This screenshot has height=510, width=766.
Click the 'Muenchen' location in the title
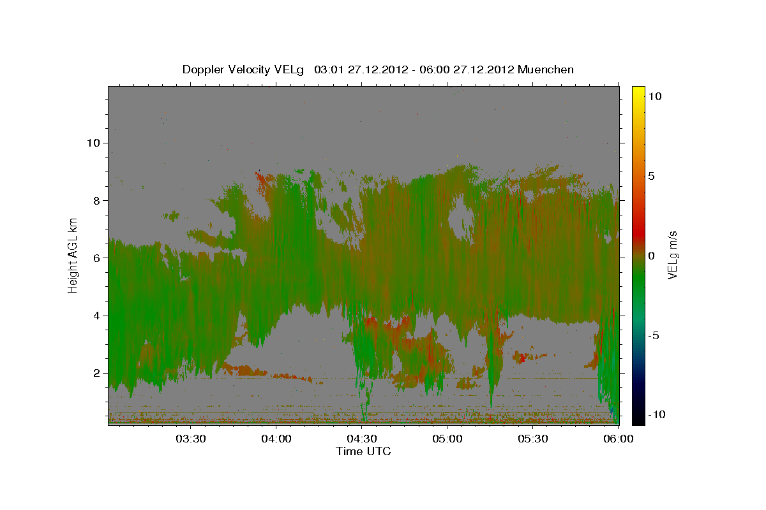tap(546, 69)
